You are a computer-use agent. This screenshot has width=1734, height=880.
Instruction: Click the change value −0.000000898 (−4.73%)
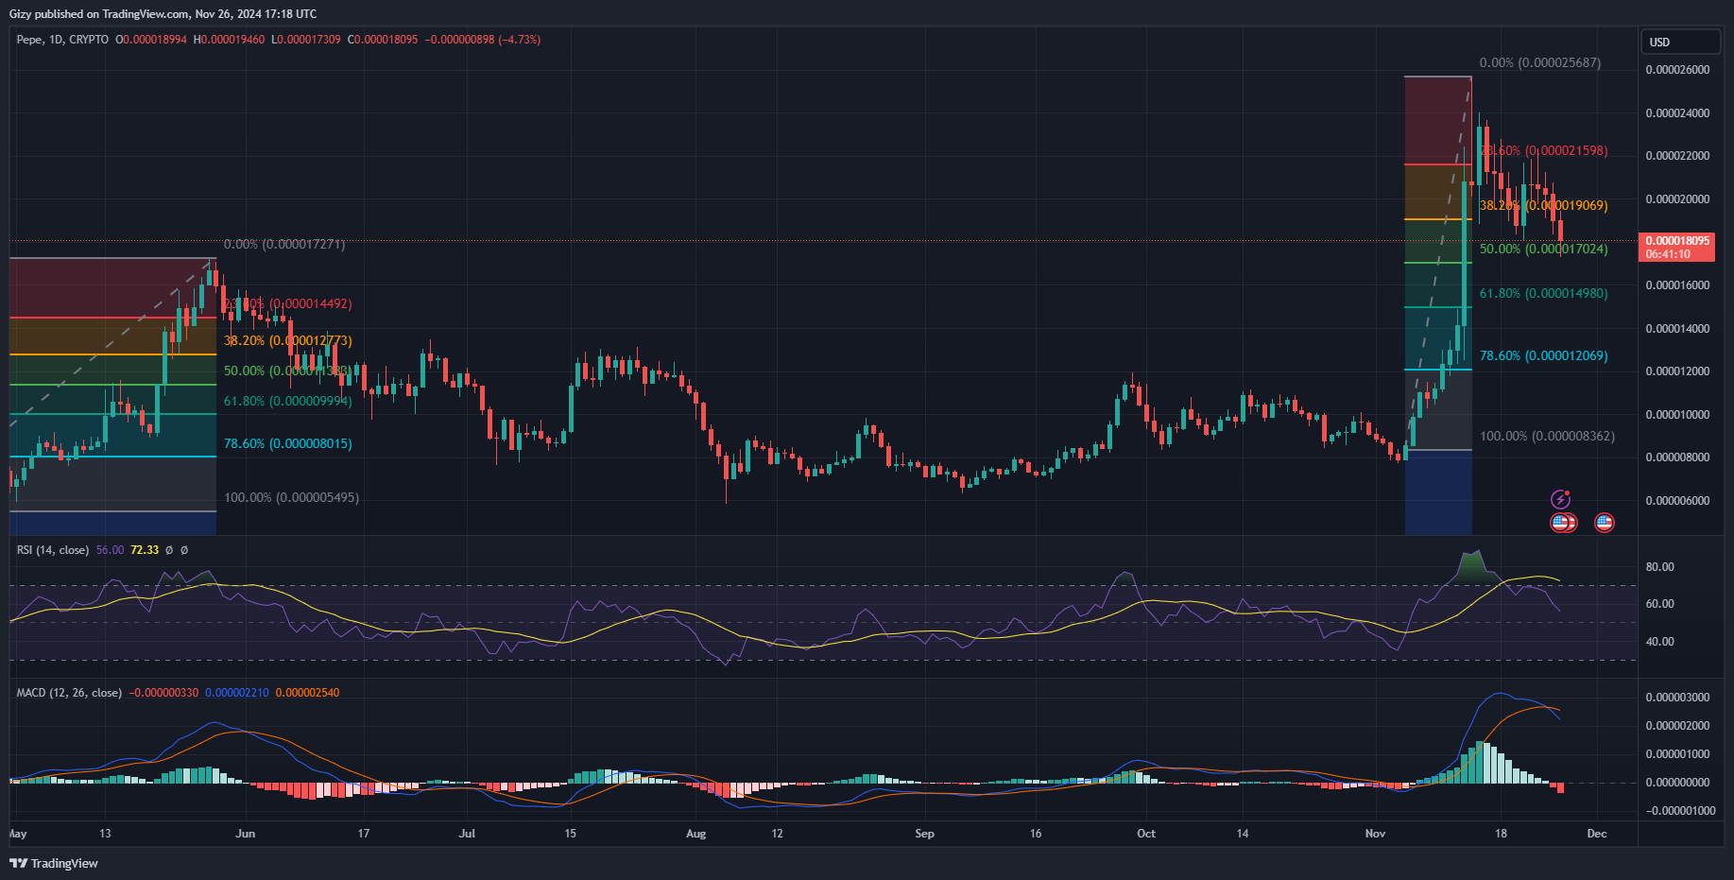pos(483,40)
